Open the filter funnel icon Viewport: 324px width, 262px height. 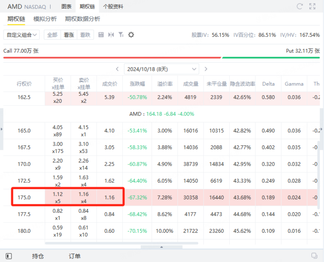point(121,35)
